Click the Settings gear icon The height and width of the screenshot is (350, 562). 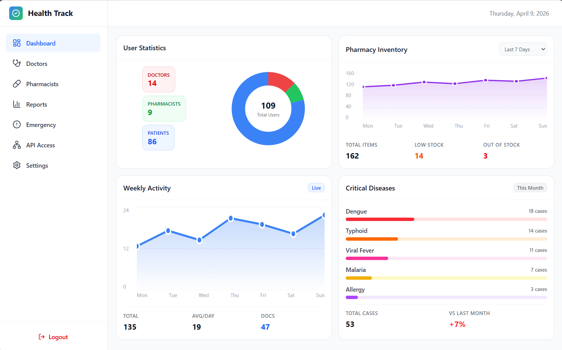pyautogui.click(x=17, y=165)
